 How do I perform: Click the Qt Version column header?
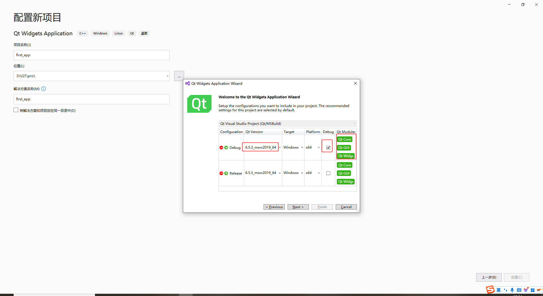(x=263, y=132)
